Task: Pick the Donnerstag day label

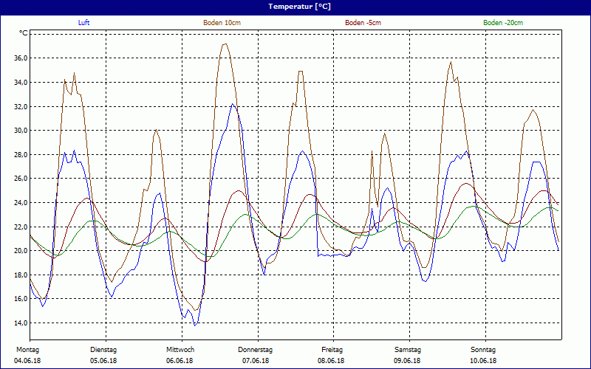Action: (x=256, y=349)
